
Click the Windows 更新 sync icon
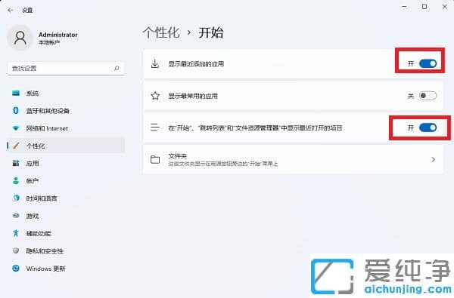(x=16, y=269)
